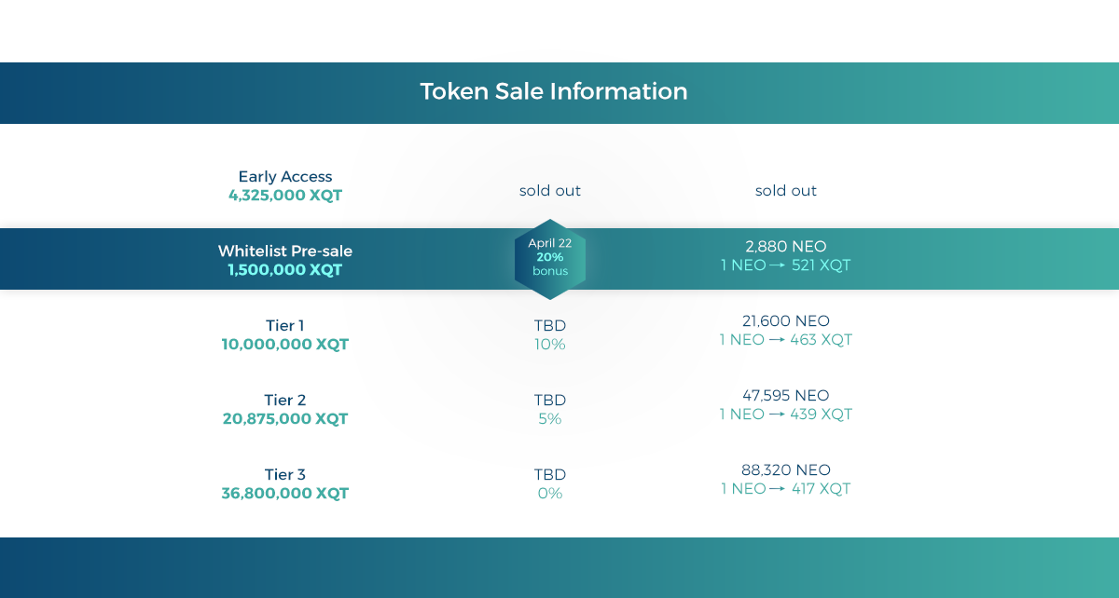Click the 4,325,000 XQT amount
The width and height of the screenshot is (1119, 598).
[x=285, y=196]
